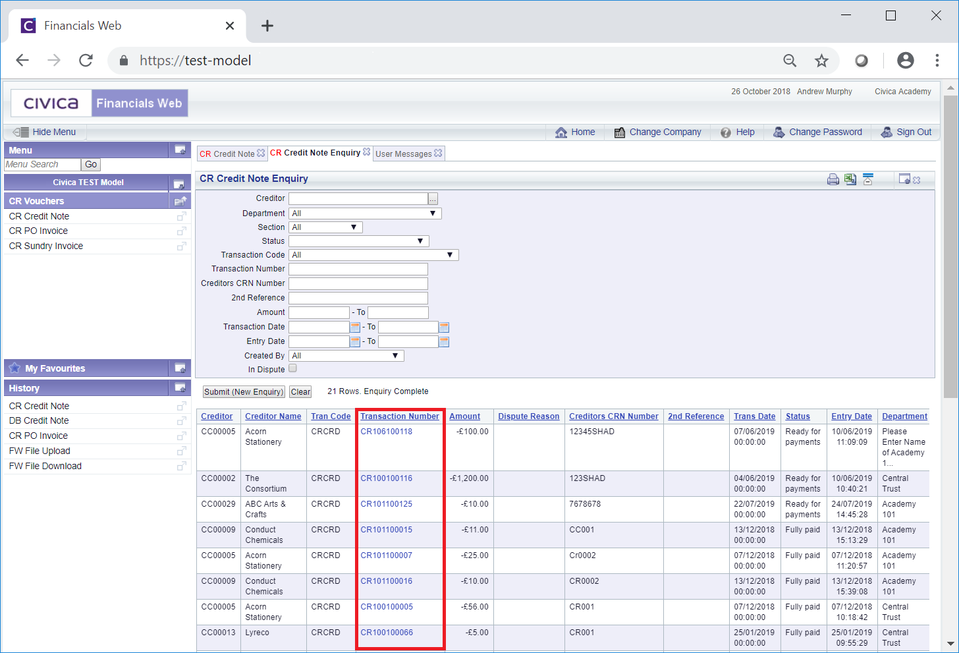
Task: Click the Submit (New Enquiry) button
Action: click(x=244, y=392)
